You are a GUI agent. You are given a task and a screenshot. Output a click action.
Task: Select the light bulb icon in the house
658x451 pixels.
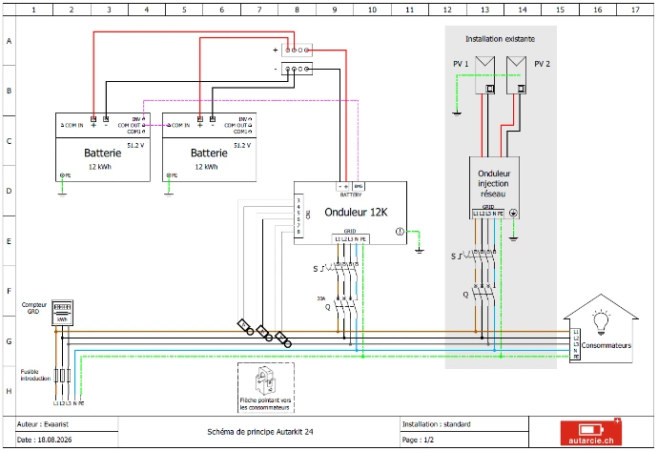pyautogui.click(x=601, y=322)
